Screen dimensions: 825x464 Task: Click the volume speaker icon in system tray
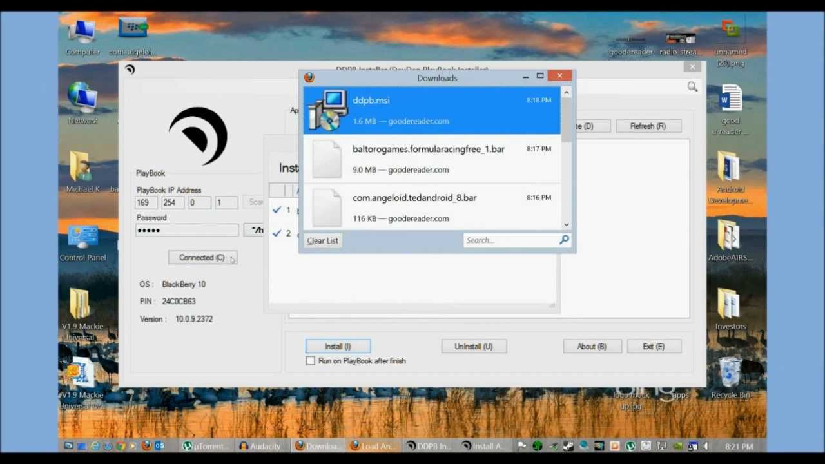tap(704, 446)
